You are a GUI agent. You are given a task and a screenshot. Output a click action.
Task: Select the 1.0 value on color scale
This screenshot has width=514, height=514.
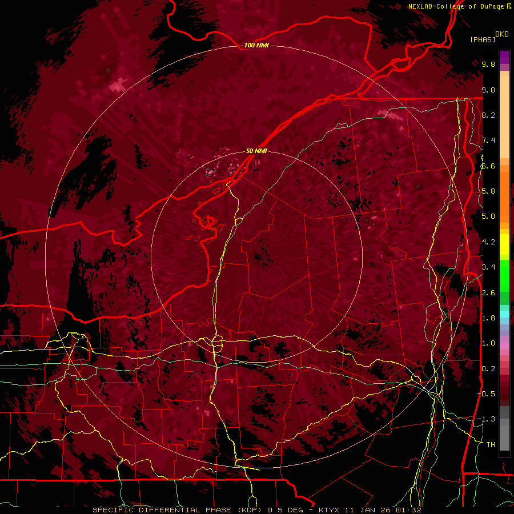(488, 343)
